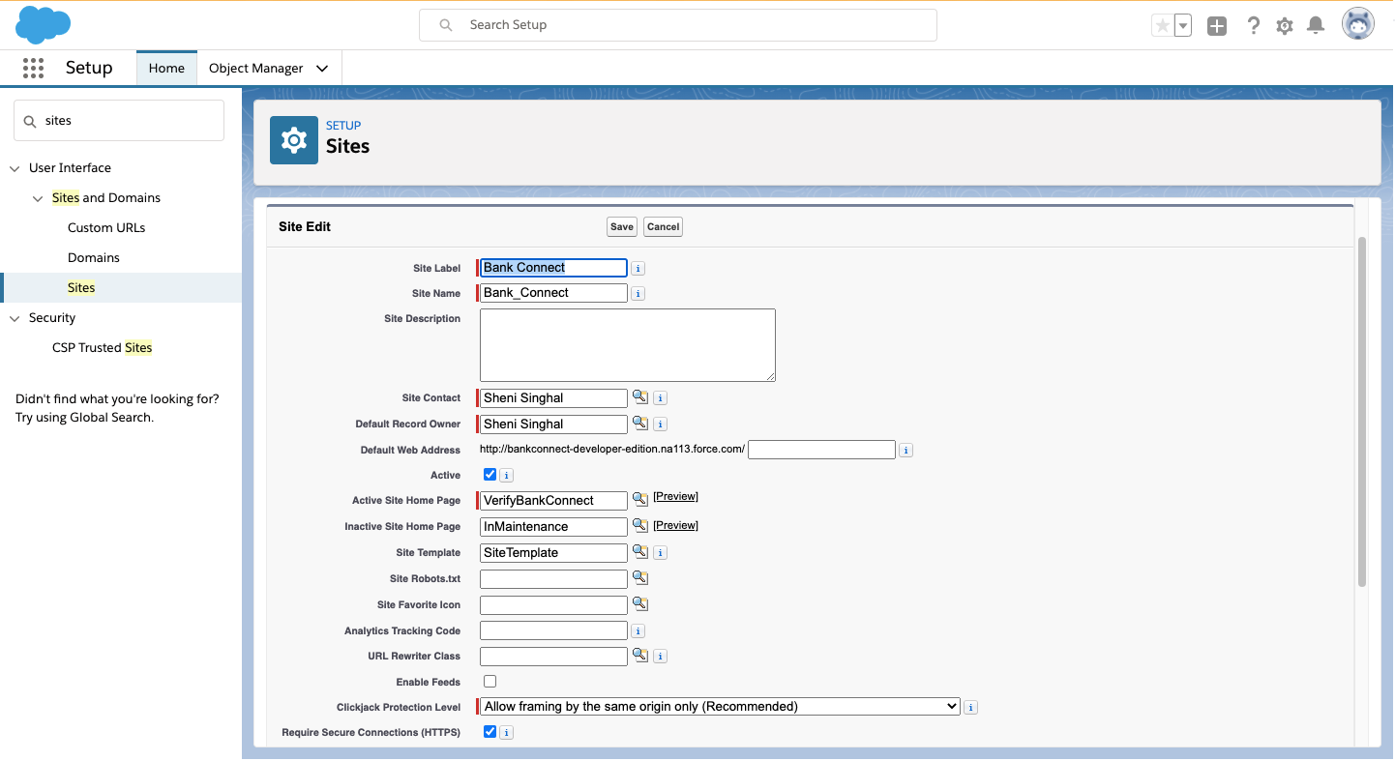This screenshot has height=761, width=1395.
Task: Click the Default Record Owner info icon
Action: (x=661, y=424)
